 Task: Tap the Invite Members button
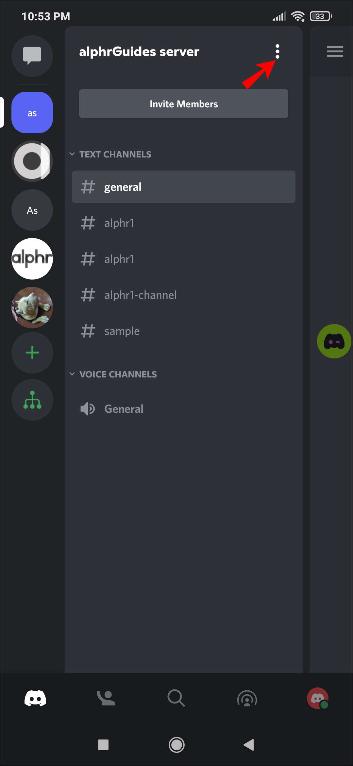(184, 104)
